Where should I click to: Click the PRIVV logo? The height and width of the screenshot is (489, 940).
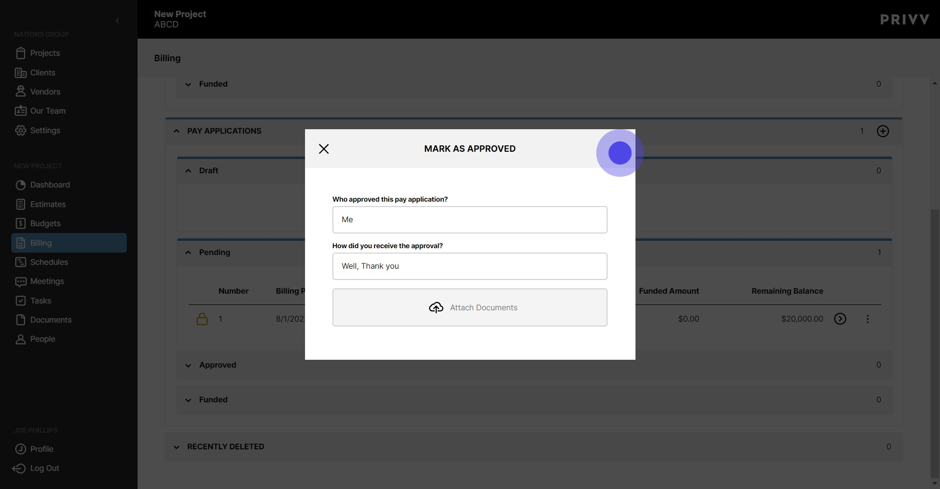(904, 20)
